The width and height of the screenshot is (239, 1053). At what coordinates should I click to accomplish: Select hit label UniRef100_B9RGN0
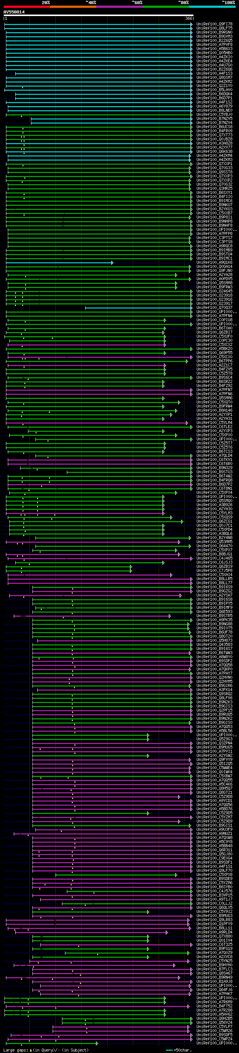(x=214, y=32)
